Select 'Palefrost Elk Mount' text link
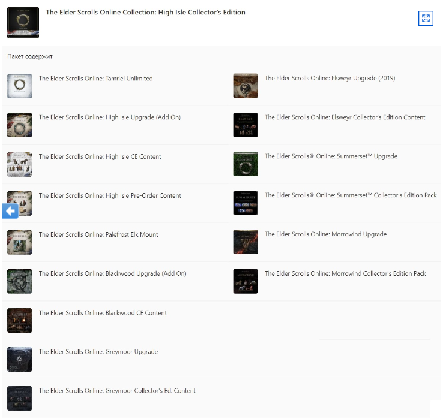Screen dimensions: 446x419 98,234
